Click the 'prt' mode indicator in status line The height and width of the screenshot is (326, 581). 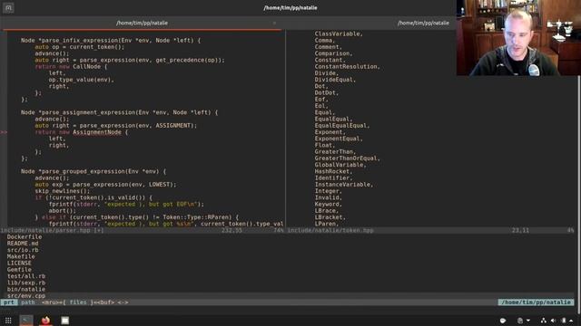(x=9, y=302)
